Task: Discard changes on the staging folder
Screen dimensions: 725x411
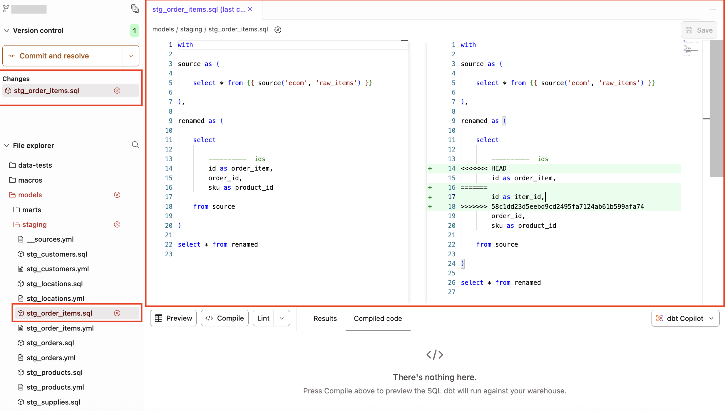Action: [x=117, y=224]
